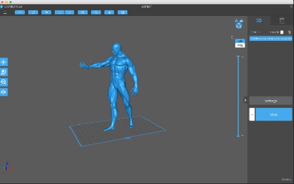
Task: Toggle perspective view icon above the cube
Action: (x=241, y=21)
